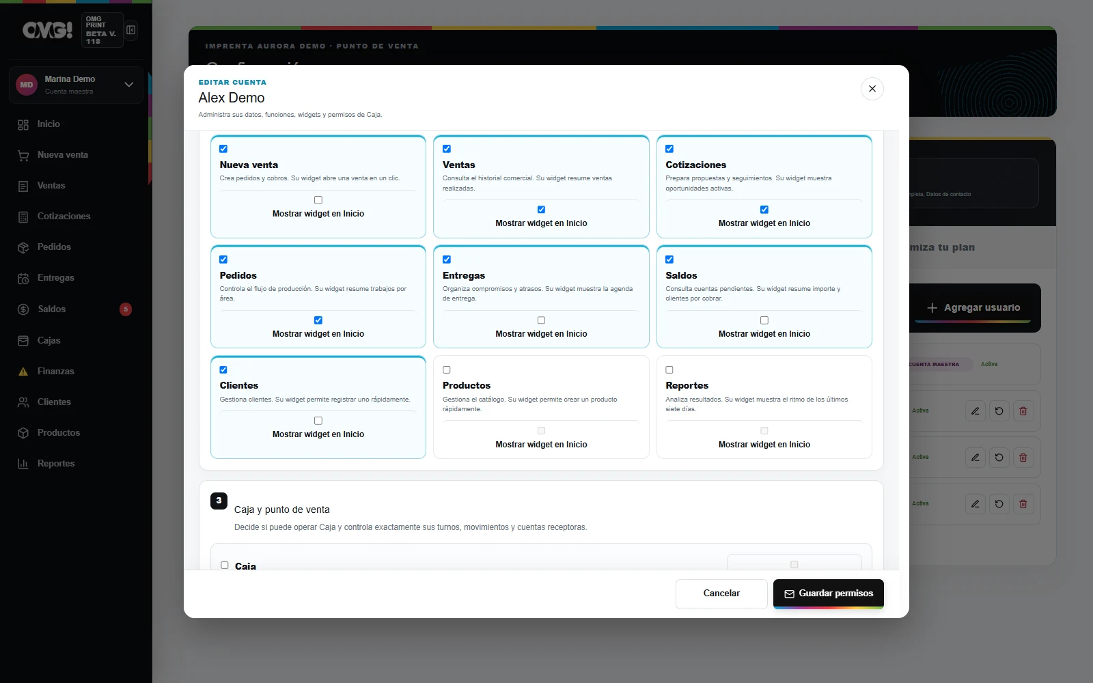
Task: Click the middle user's reset icon behind dialog
Action: coord(999,458)
